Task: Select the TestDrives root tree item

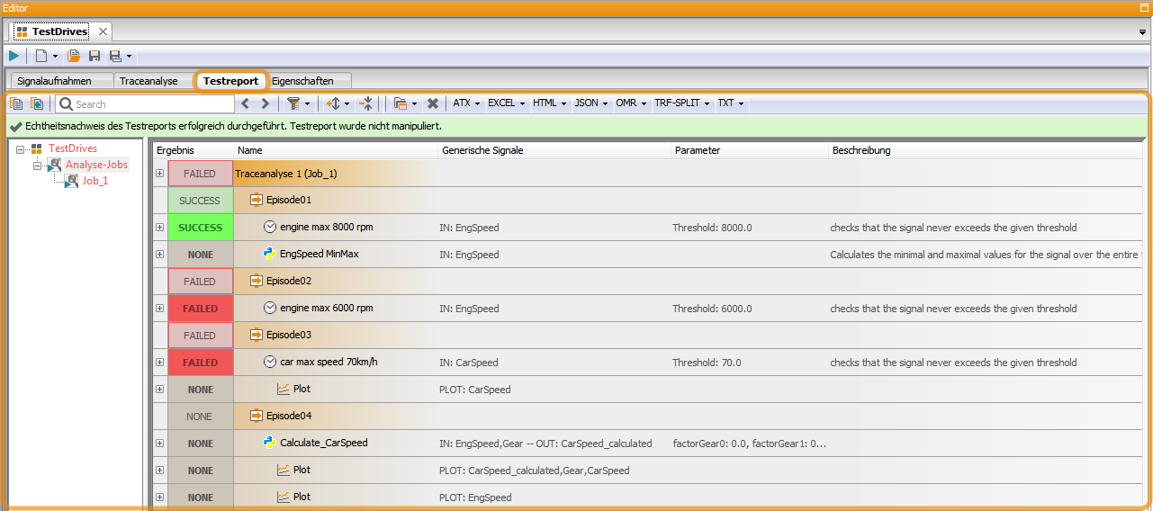Action: point(73,148)
